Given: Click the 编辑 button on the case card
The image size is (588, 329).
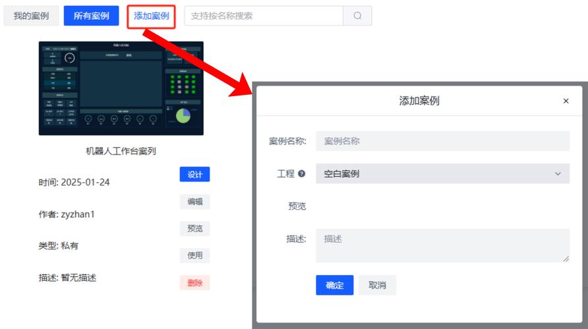Looking at the screenshot, I should pos(194,202).
